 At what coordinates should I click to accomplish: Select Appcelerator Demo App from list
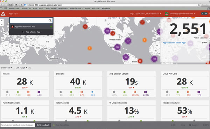31,26
